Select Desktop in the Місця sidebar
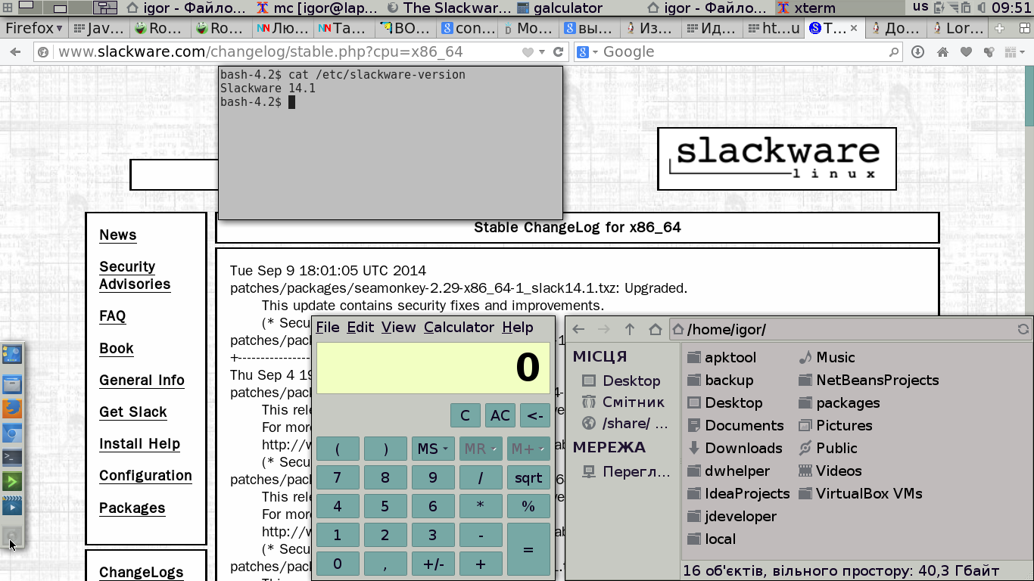 click(x=621, y=381)
